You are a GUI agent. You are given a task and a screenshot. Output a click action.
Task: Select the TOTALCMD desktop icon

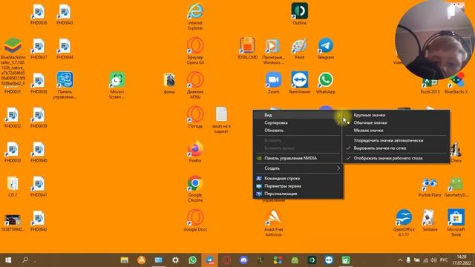pyautogui.click(x=247, y=48)
